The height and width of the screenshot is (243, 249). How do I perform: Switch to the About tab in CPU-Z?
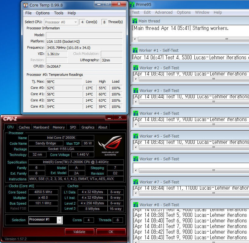103,127
